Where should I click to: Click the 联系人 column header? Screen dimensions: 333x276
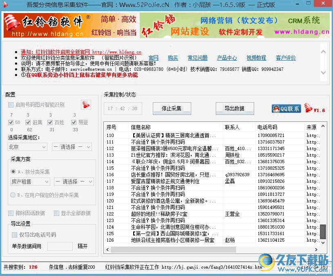[x=239, y=127]
